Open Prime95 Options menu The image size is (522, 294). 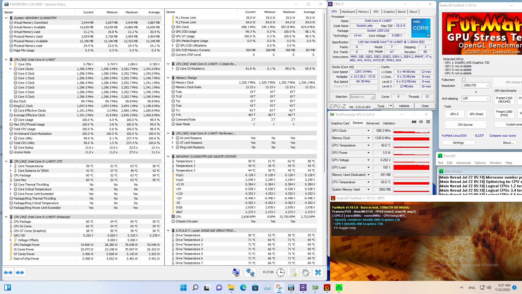point(480,163)
